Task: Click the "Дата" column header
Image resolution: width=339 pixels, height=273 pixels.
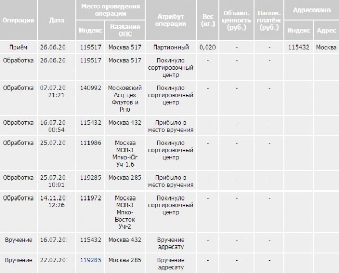Action: tap(57, 20)
